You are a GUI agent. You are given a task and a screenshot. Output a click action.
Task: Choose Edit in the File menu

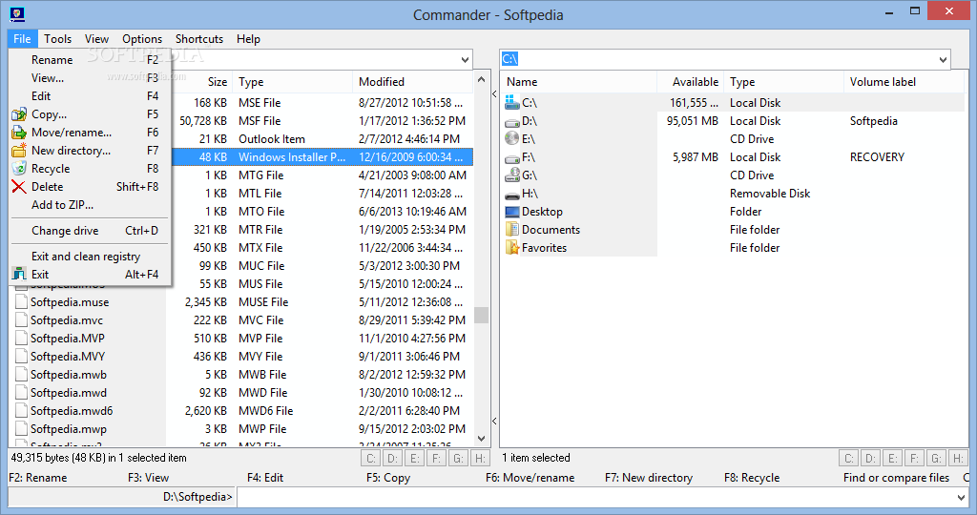[x=90, y=96]
